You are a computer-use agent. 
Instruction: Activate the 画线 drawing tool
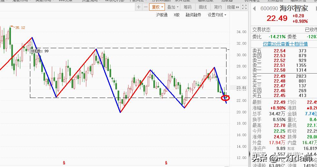203,7
